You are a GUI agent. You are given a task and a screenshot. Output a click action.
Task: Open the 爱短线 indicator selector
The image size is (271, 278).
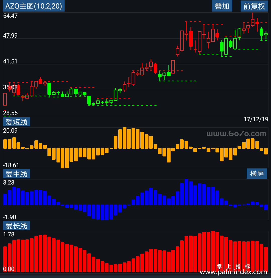(x=17, y=122)
